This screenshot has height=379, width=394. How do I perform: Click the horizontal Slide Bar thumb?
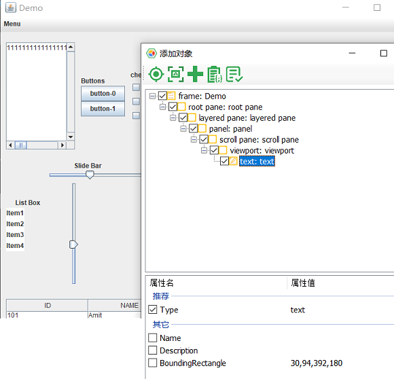90,175
